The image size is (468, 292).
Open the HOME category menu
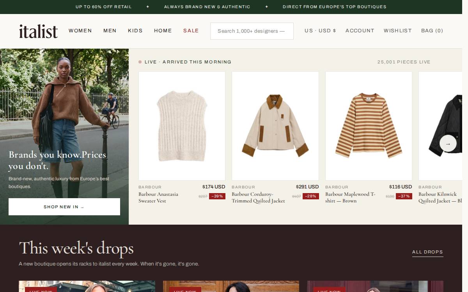pos(163,31)
